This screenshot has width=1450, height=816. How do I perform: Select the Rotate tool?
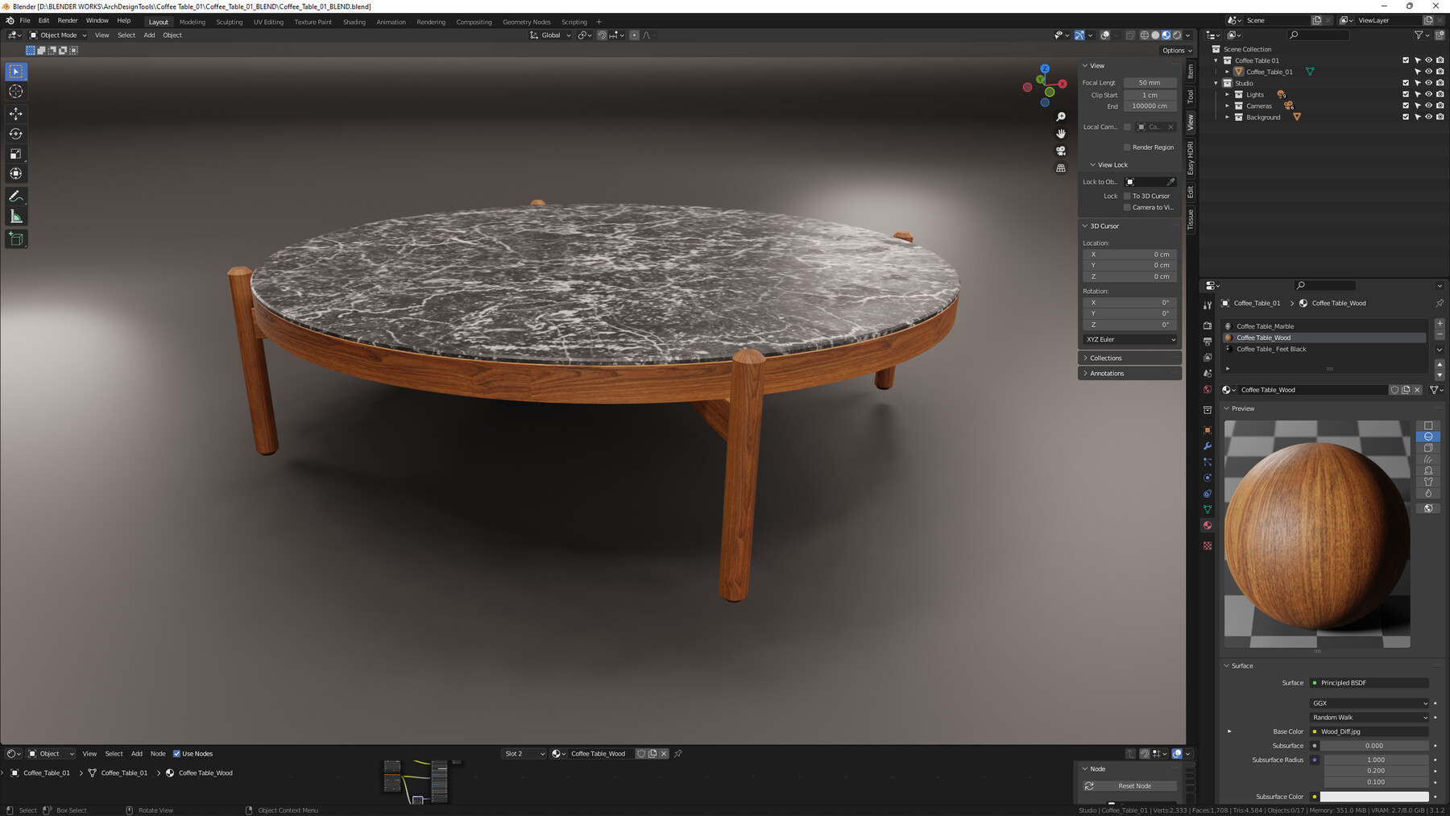pyautogui.click(x=15, y=134)
